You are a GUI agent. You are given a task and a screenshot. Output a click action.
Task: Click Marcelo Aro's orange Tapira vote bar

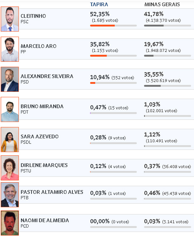coord(99,56)
